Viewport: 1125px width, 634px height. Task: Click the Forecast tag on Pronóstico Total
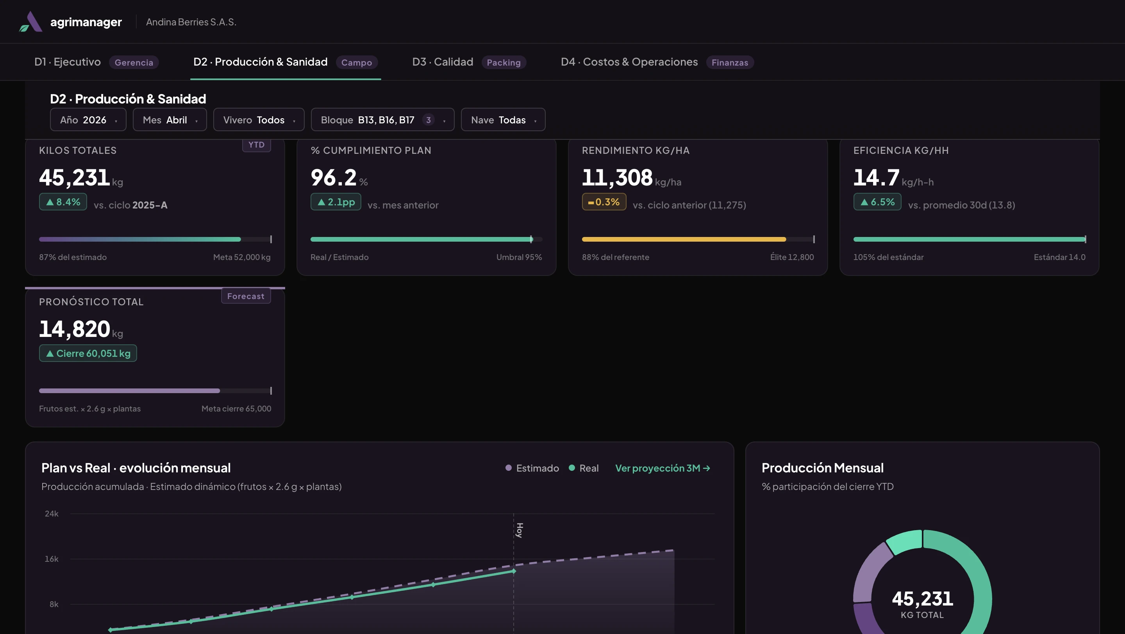point(246,296)
